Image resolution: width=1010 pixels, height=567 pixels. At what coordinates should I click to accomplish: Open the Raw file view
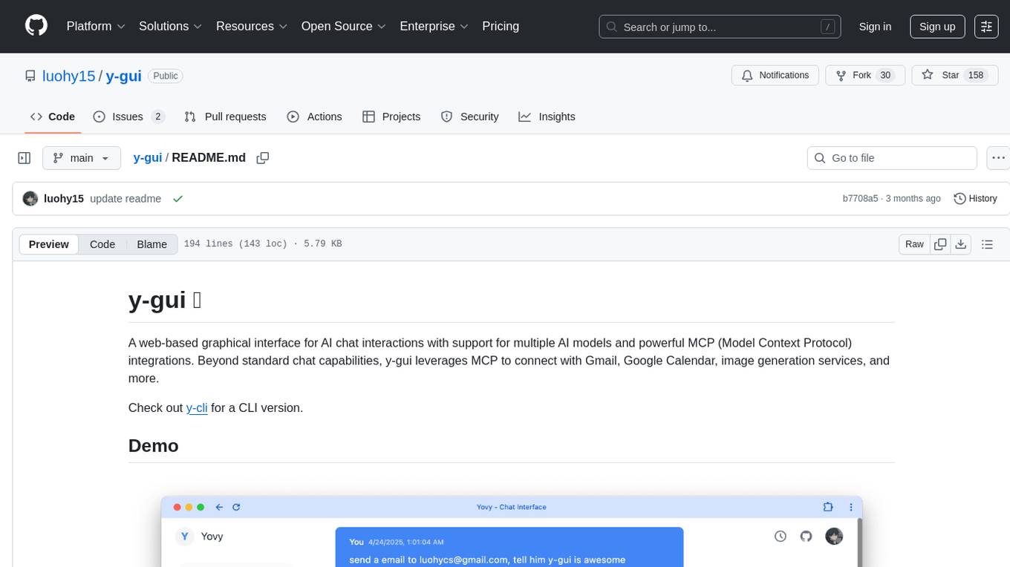click(914, 244)
